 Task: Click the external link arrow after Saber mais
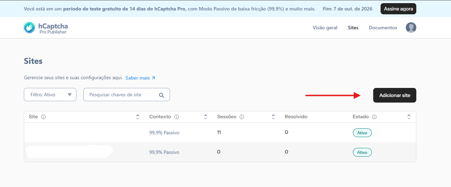click(153, 78)
